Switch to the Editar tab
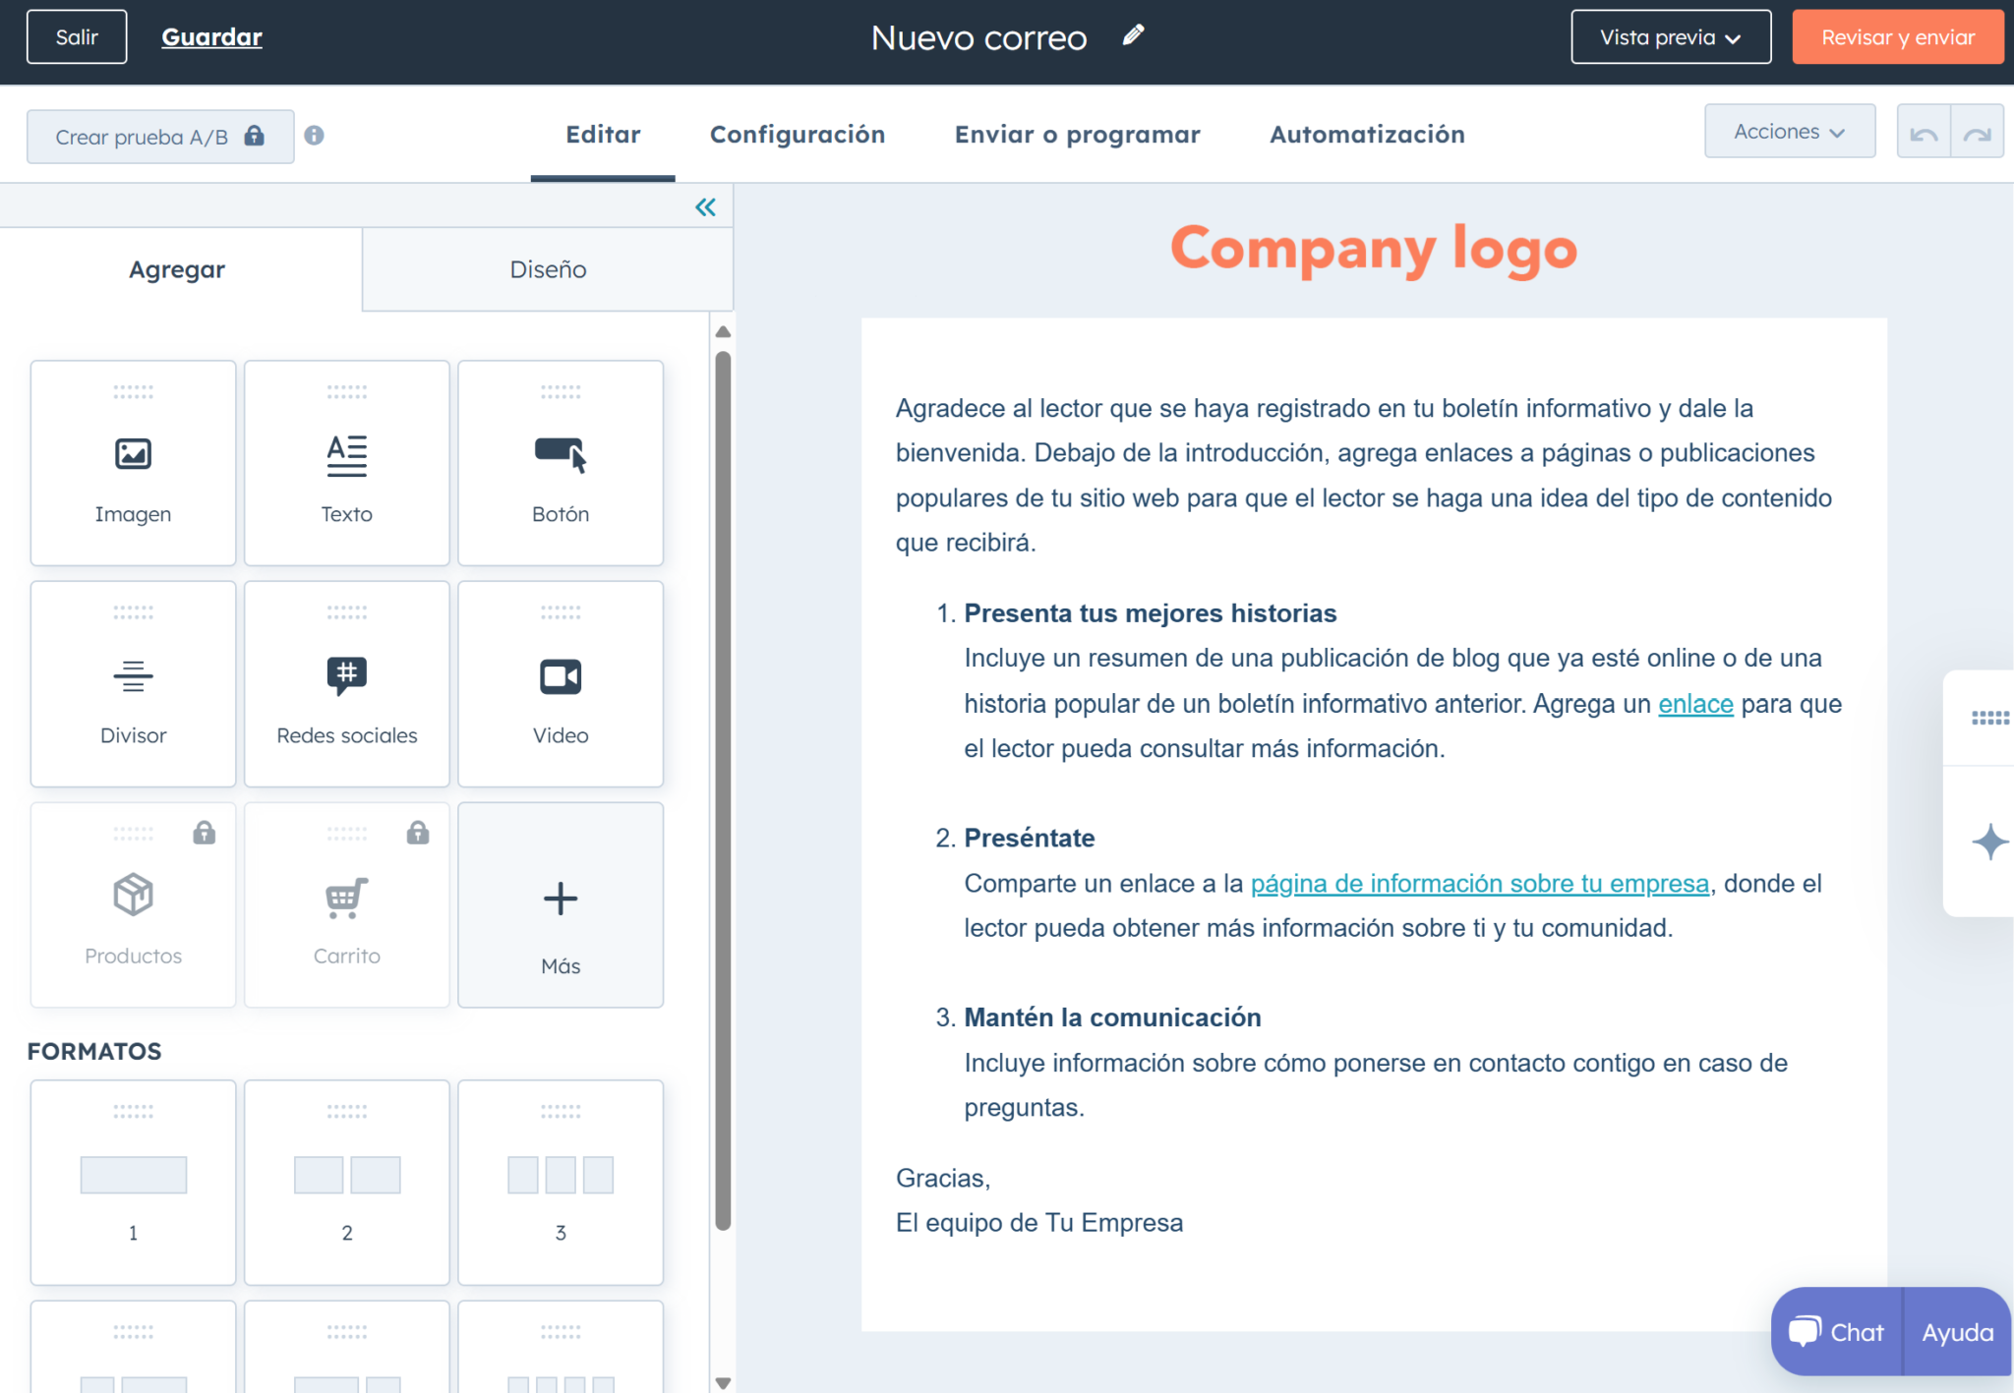 [x=603, y=135]
